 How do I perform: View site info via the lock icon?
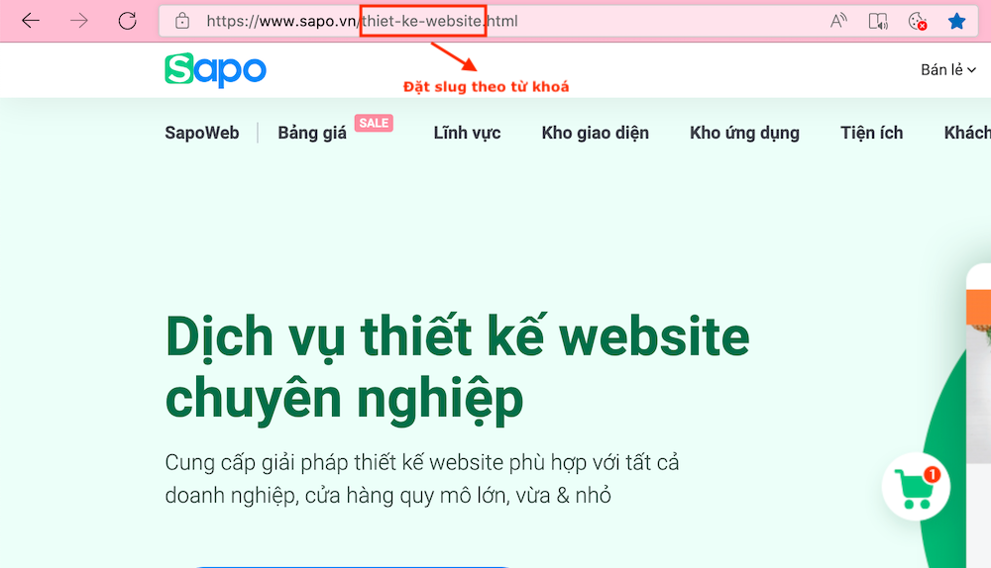[x=182, y=21]
